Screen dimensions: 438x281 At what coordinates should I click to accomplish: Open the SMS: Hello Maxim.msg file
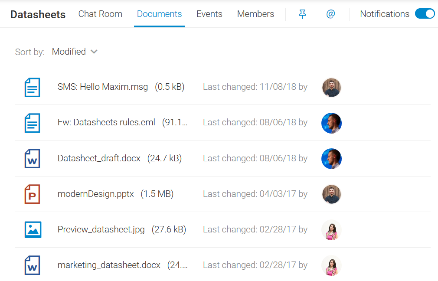(x=102, y=87)
